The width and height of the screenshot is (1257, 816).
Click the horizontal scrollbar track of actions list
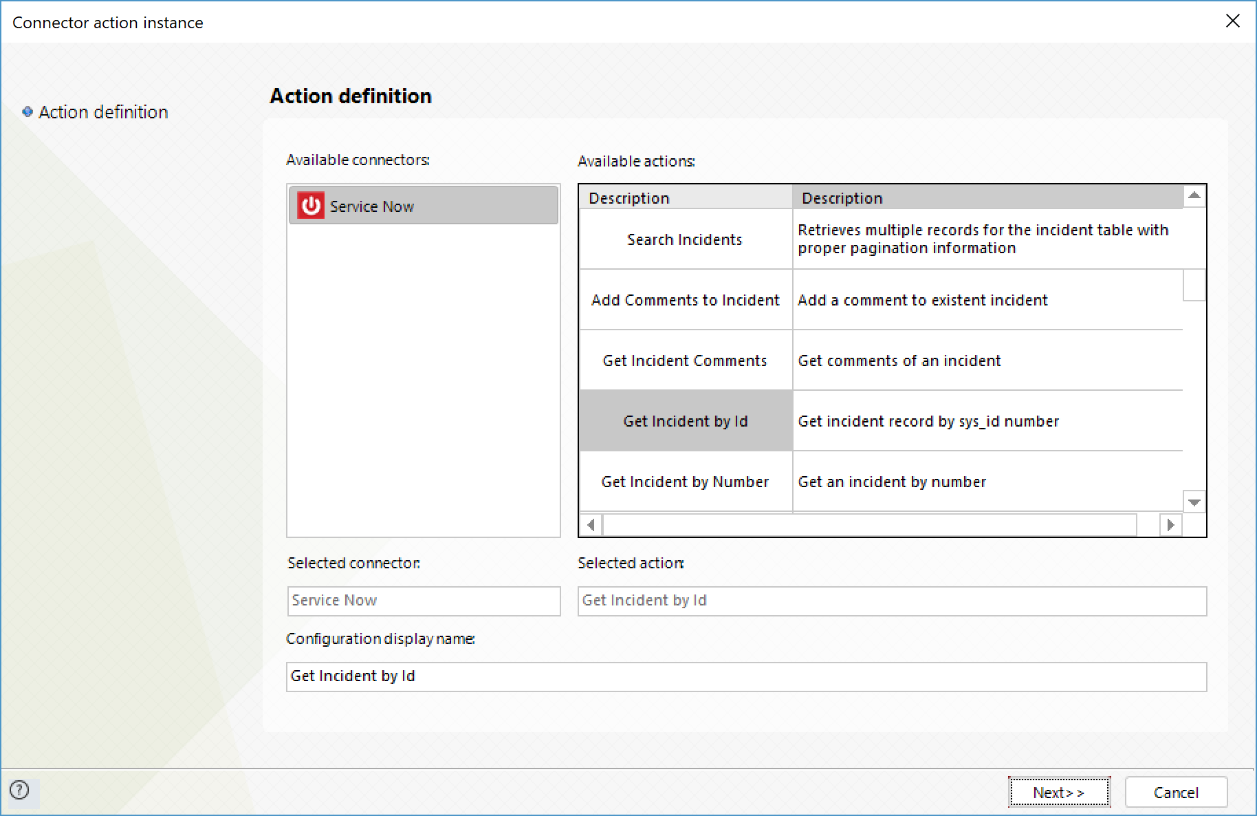(869, 525)
